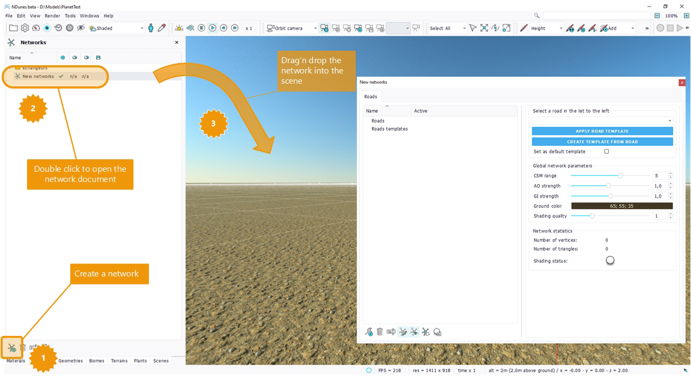Open the Render menu
Screen dimensions: 691x378
point(52,16)
